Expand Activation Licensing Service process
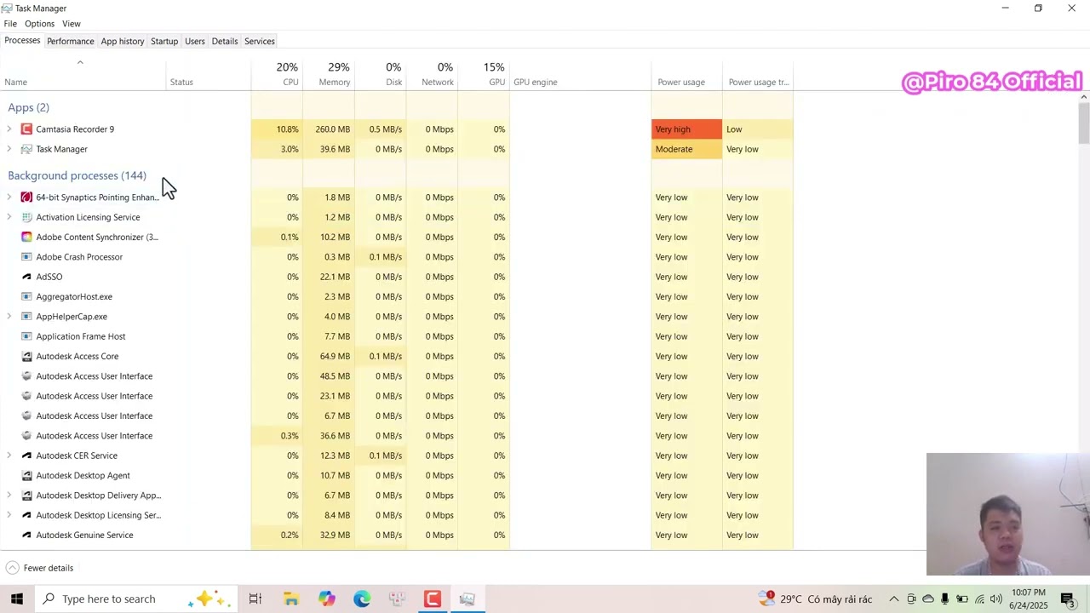Image resolution: width=1090 pixels, height=613 pixels. coord(9,217)
